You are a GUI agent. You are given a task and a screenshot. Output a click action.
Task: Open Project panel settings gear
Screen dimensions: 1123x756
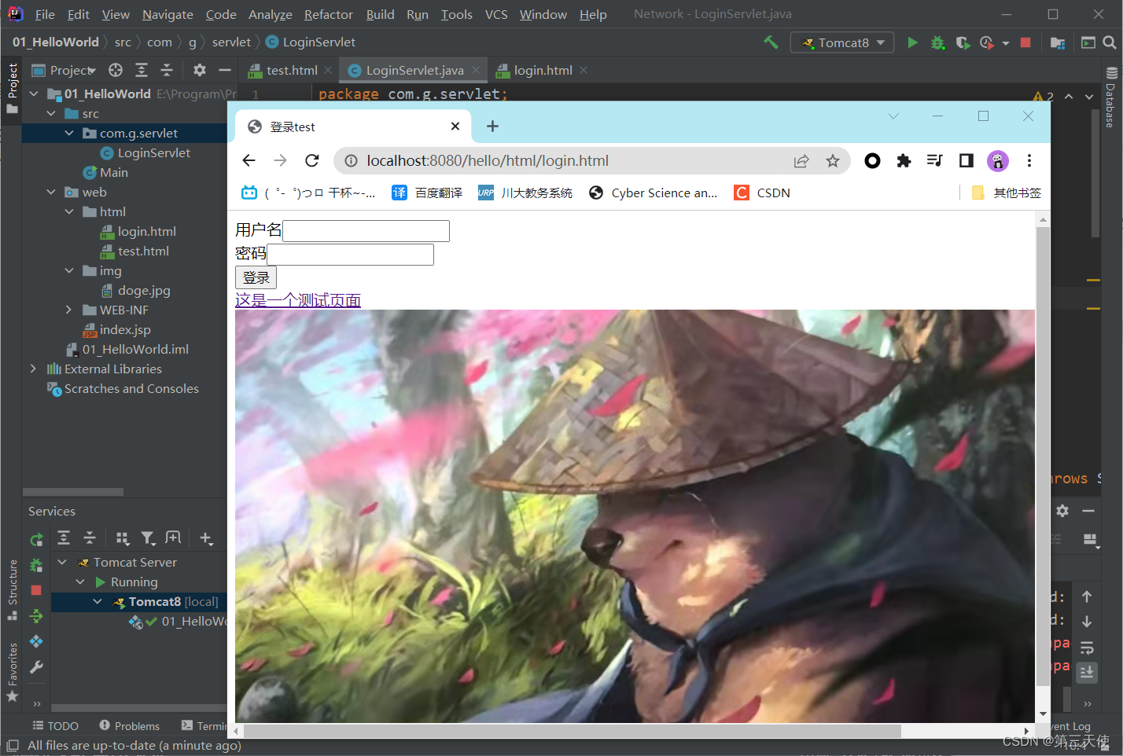point(200,70)
